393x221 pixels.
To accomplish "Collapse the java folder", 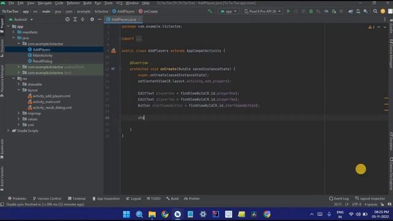I will (14, 38).
